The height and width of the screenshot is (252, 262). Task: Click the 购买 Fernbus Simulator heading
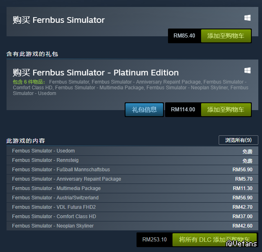click(x=59, y=20)
